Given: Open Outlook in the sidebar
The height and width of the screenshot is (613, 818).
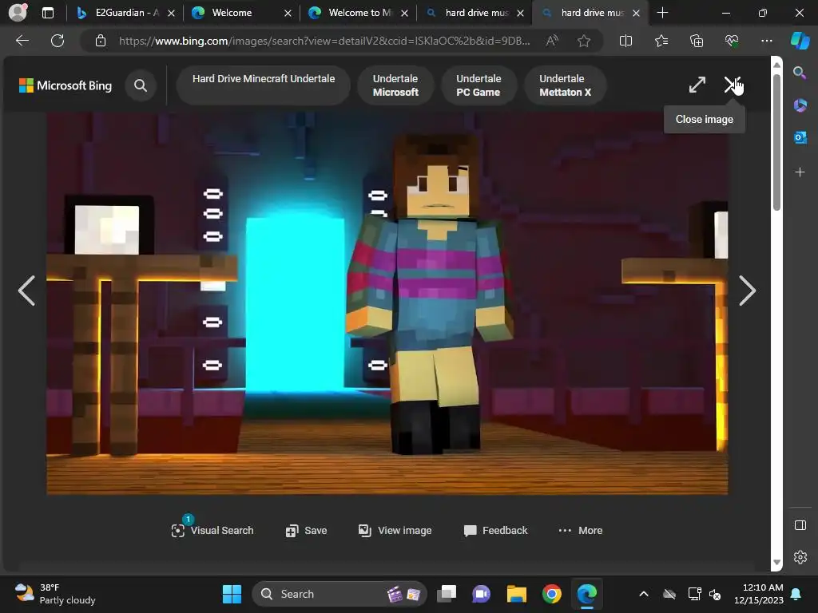Looking at the screenshot, I should click(800, 137).
